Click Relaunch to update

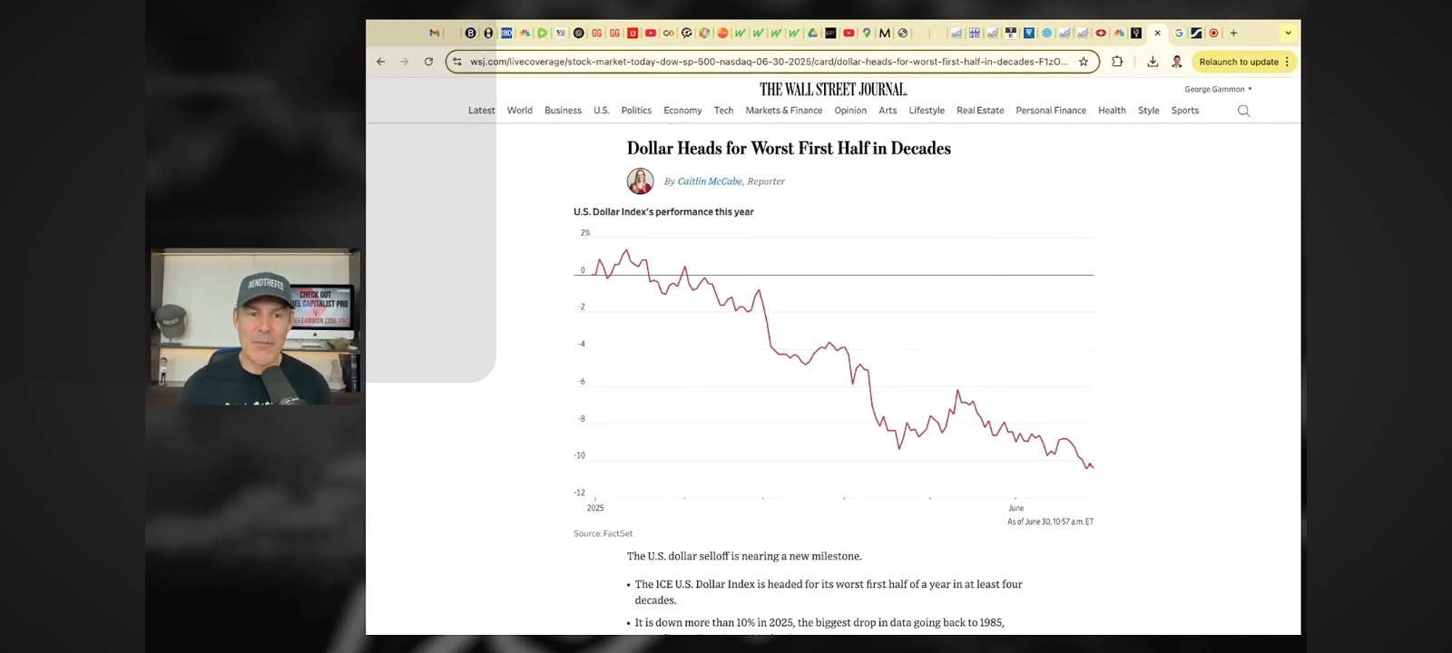coord(1239,62)
